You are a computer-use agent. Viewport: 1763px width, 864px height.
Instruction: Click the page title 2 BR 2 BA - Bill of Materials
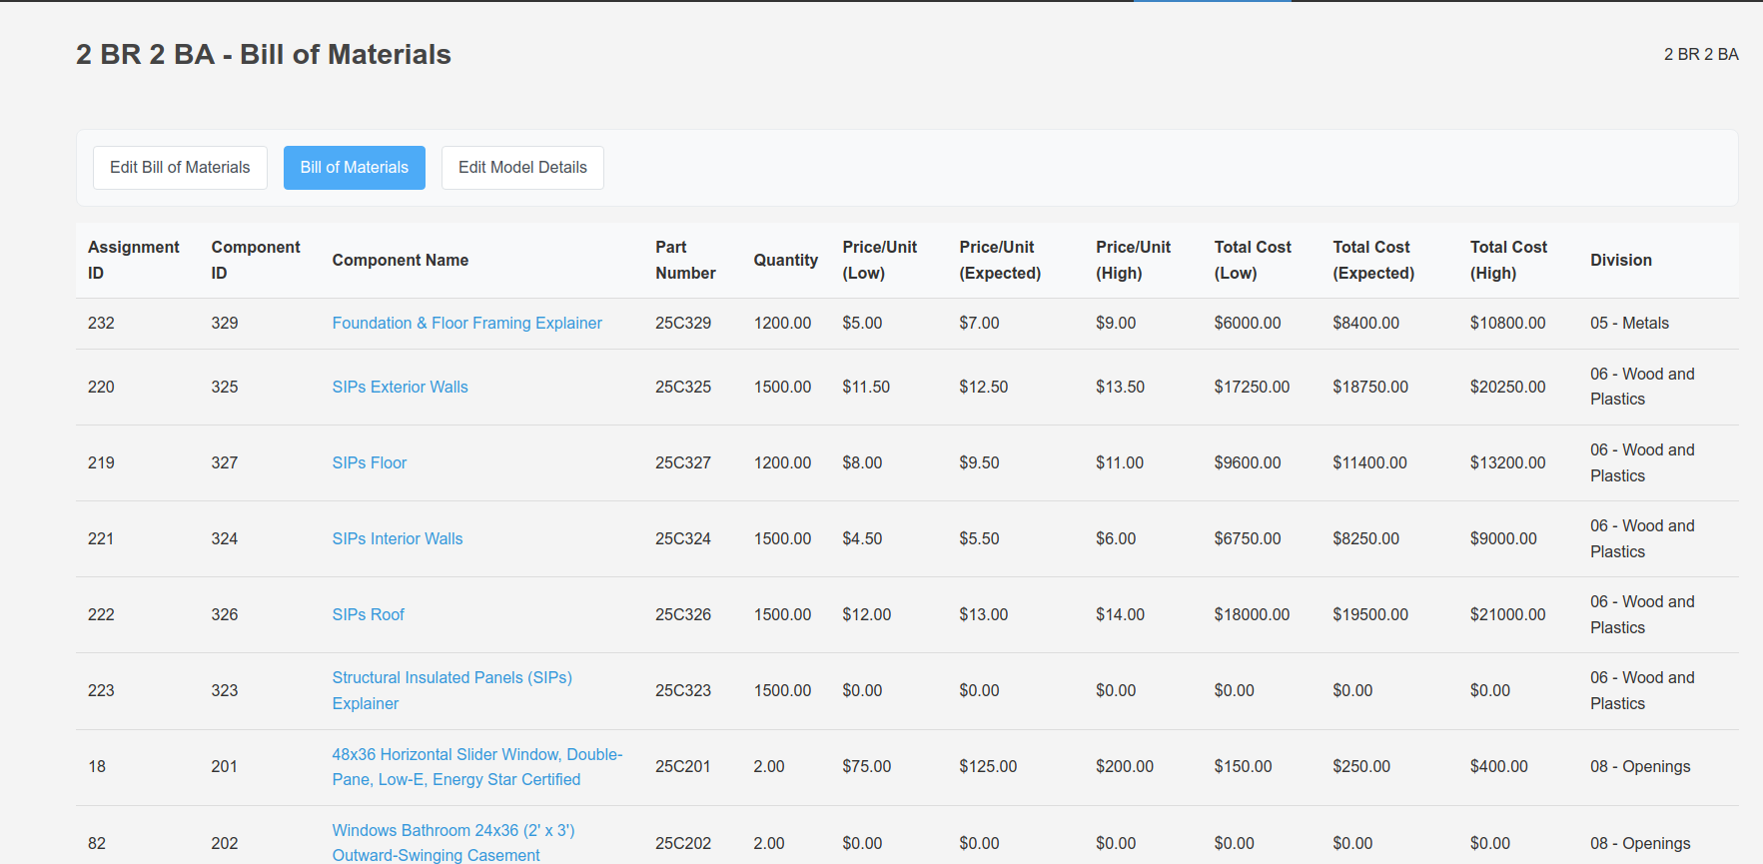264,55
